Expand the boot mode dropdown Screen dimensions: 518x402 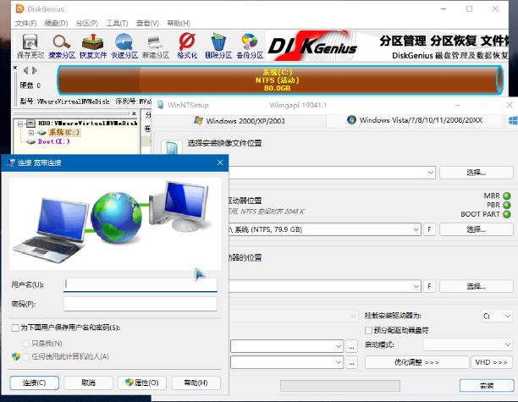(468, 344)
